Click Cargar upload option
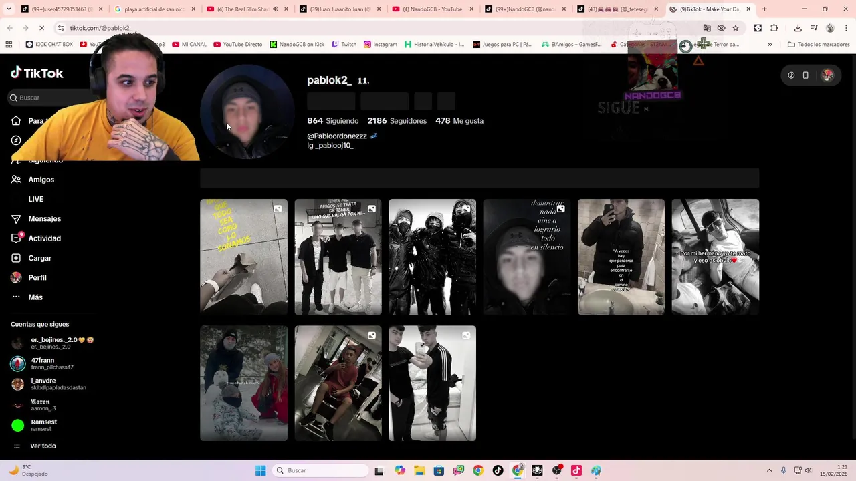The width and height of the screenshot is (856, 481). [31, 258]
